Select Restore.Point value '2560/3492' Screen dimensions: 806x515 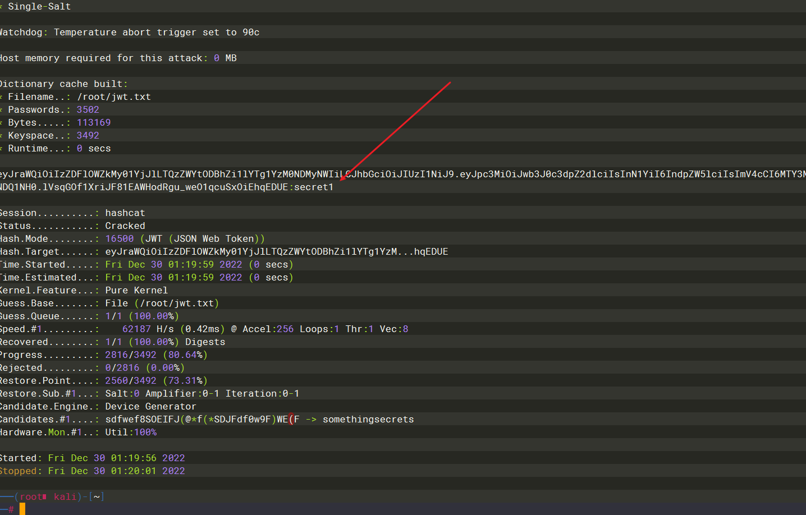tap(131, 381)
